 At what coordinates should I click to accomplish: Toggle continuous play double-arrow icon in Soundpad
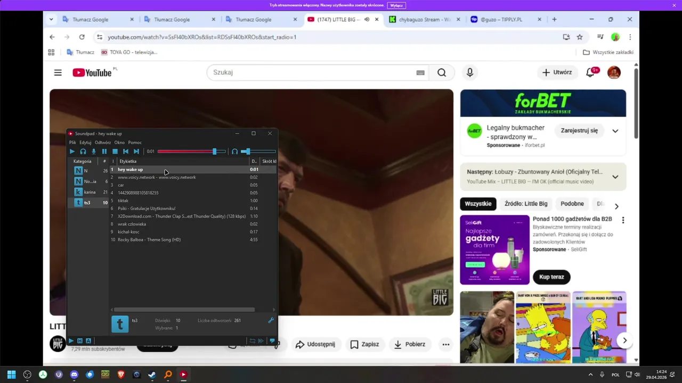[261, 341]
